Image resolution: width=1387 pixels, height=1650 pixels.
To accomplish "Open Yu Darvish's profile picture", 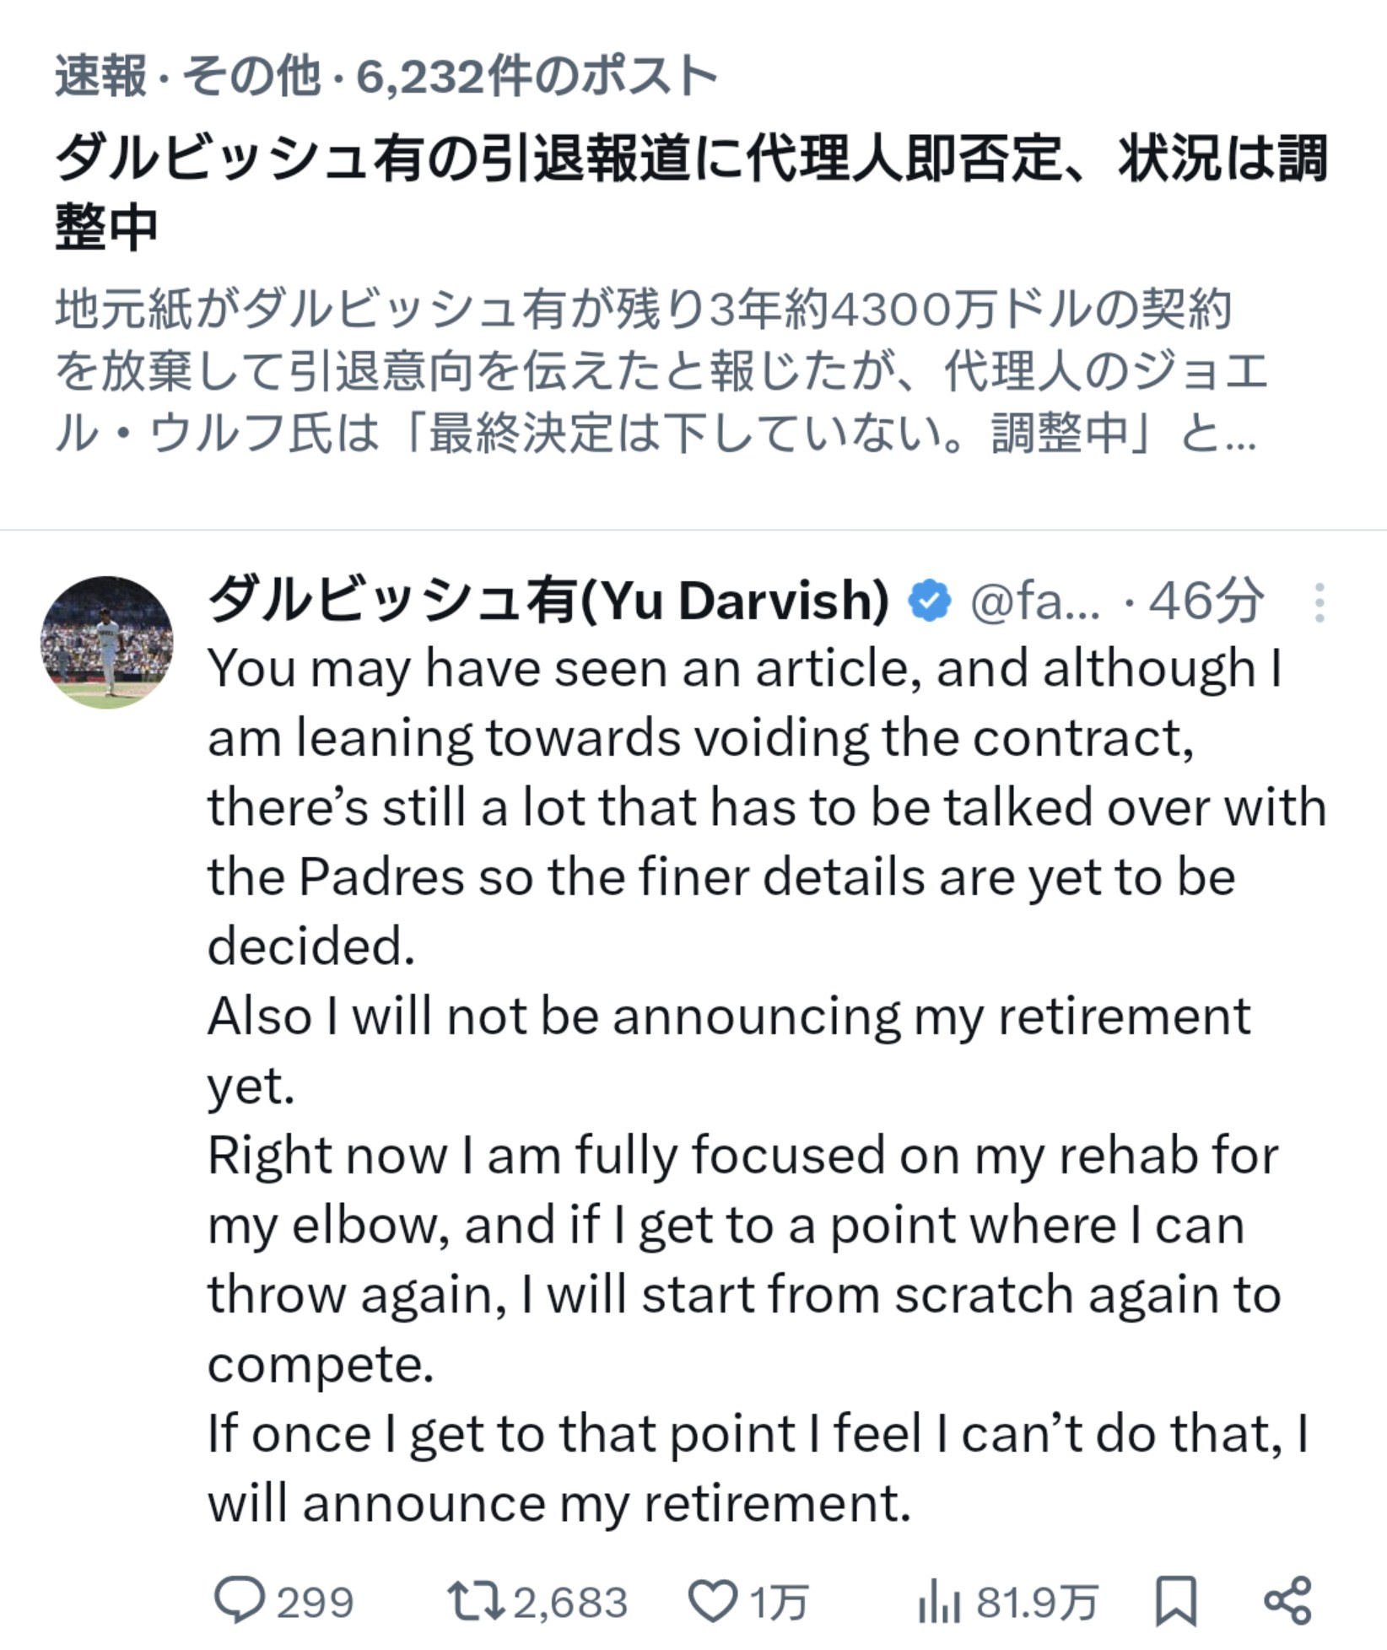I will (107, 643).
